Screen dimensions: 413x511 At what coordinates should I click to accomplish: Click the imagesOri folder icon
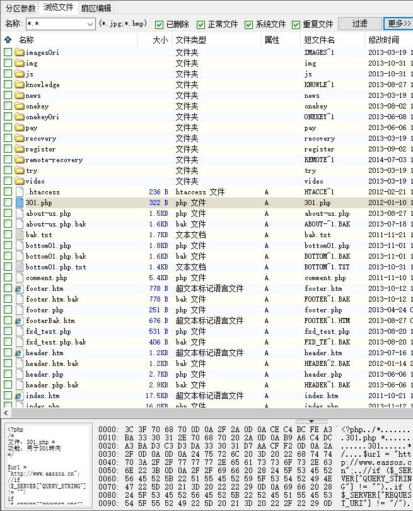point(20,52)
